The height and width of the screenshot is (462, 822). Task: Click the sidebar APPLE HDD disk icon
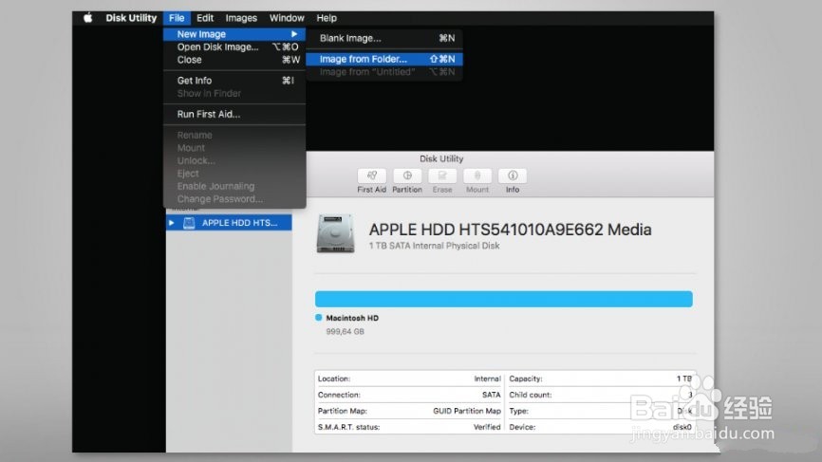coord(189,223)
